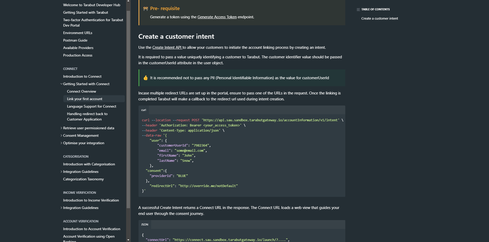This screenshot has height=242, width=489.
Task: Open Language Support for Connect
Action: [x=91, y=106]
